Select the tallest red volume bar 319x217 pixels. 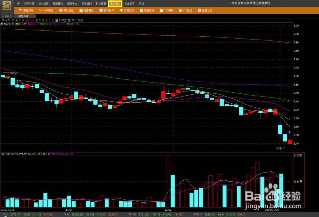click(x=168, y=181)
